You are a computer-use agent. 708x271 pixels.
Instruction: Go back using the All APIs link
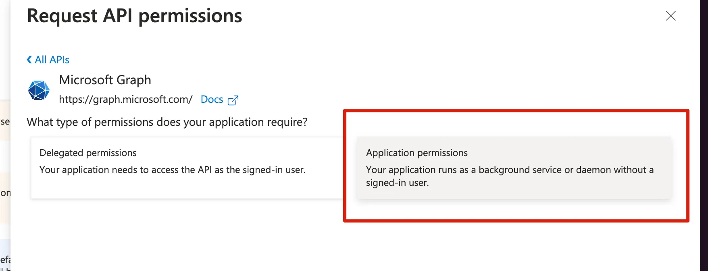click(x=52, y=60)
